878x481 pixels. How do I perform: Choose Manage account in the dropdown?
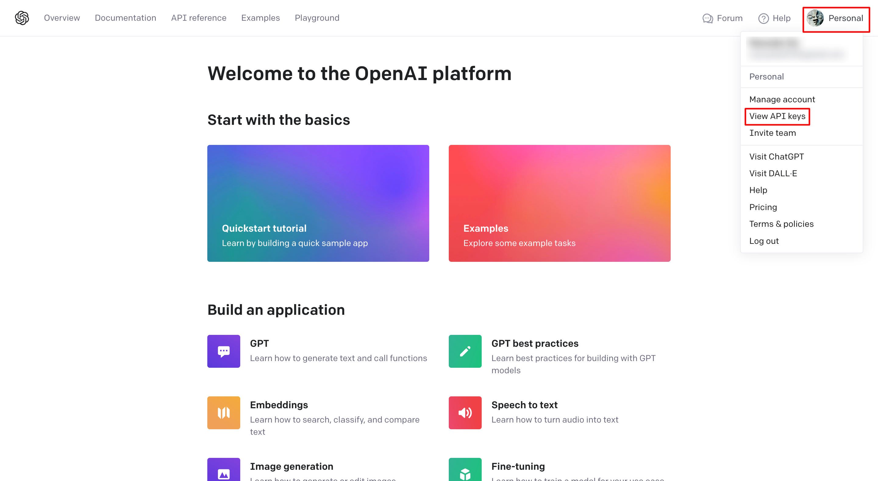tap(782, 100)
